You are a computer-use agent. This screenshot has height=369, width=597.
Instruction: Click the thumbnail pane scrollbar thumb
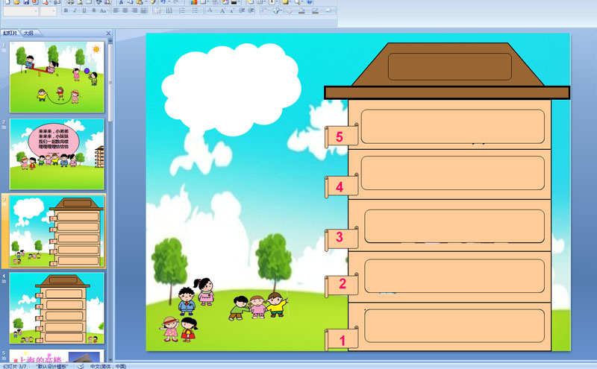tap(110, 83)
